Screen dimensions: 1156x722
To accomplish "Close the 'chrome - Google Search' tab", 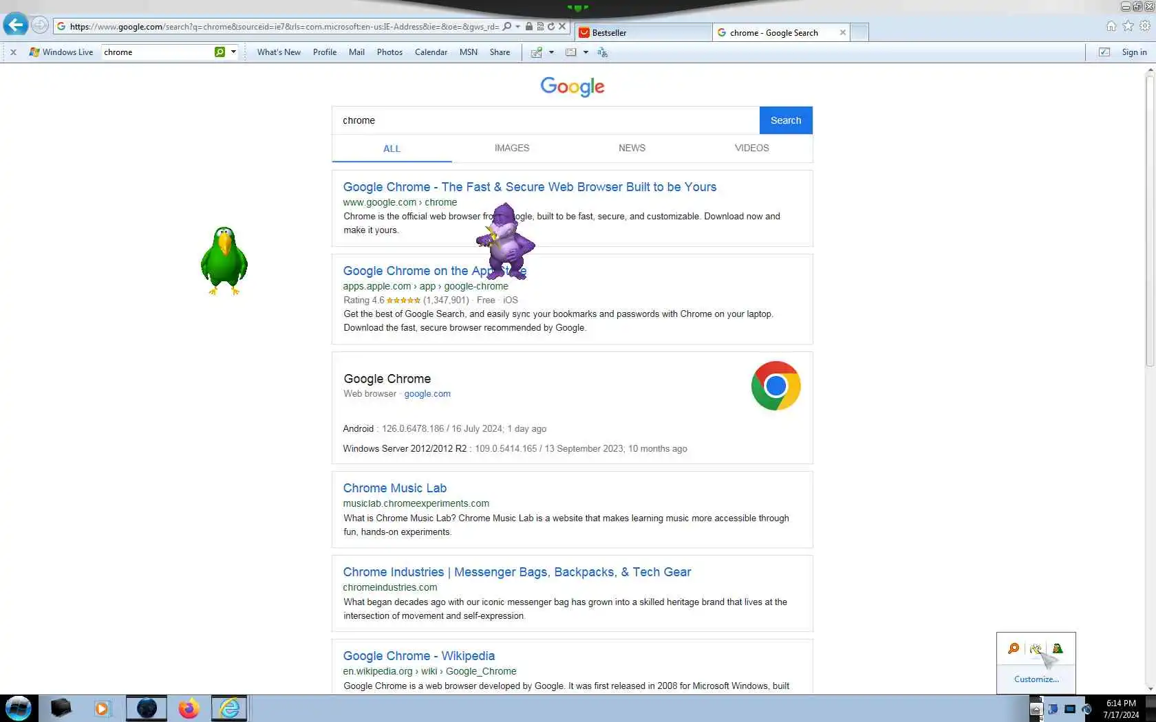I will coord(843,32).
